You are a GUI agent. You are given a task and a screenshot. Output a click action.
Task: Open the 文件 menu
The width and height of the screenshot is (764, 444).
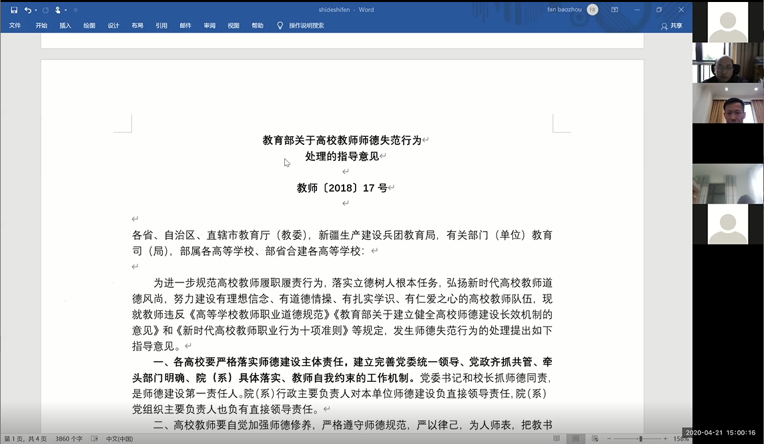click(15, 25)
